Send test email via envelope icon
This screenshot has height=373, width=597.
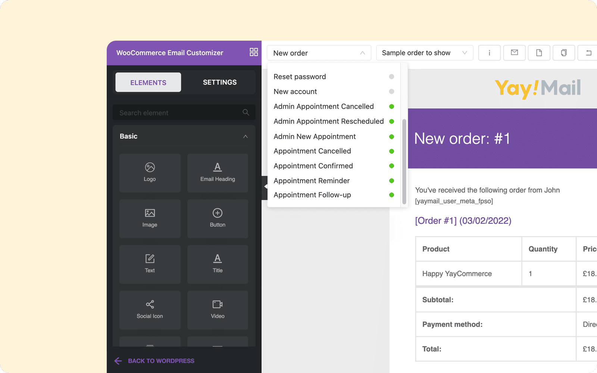[x=514, y=53]
